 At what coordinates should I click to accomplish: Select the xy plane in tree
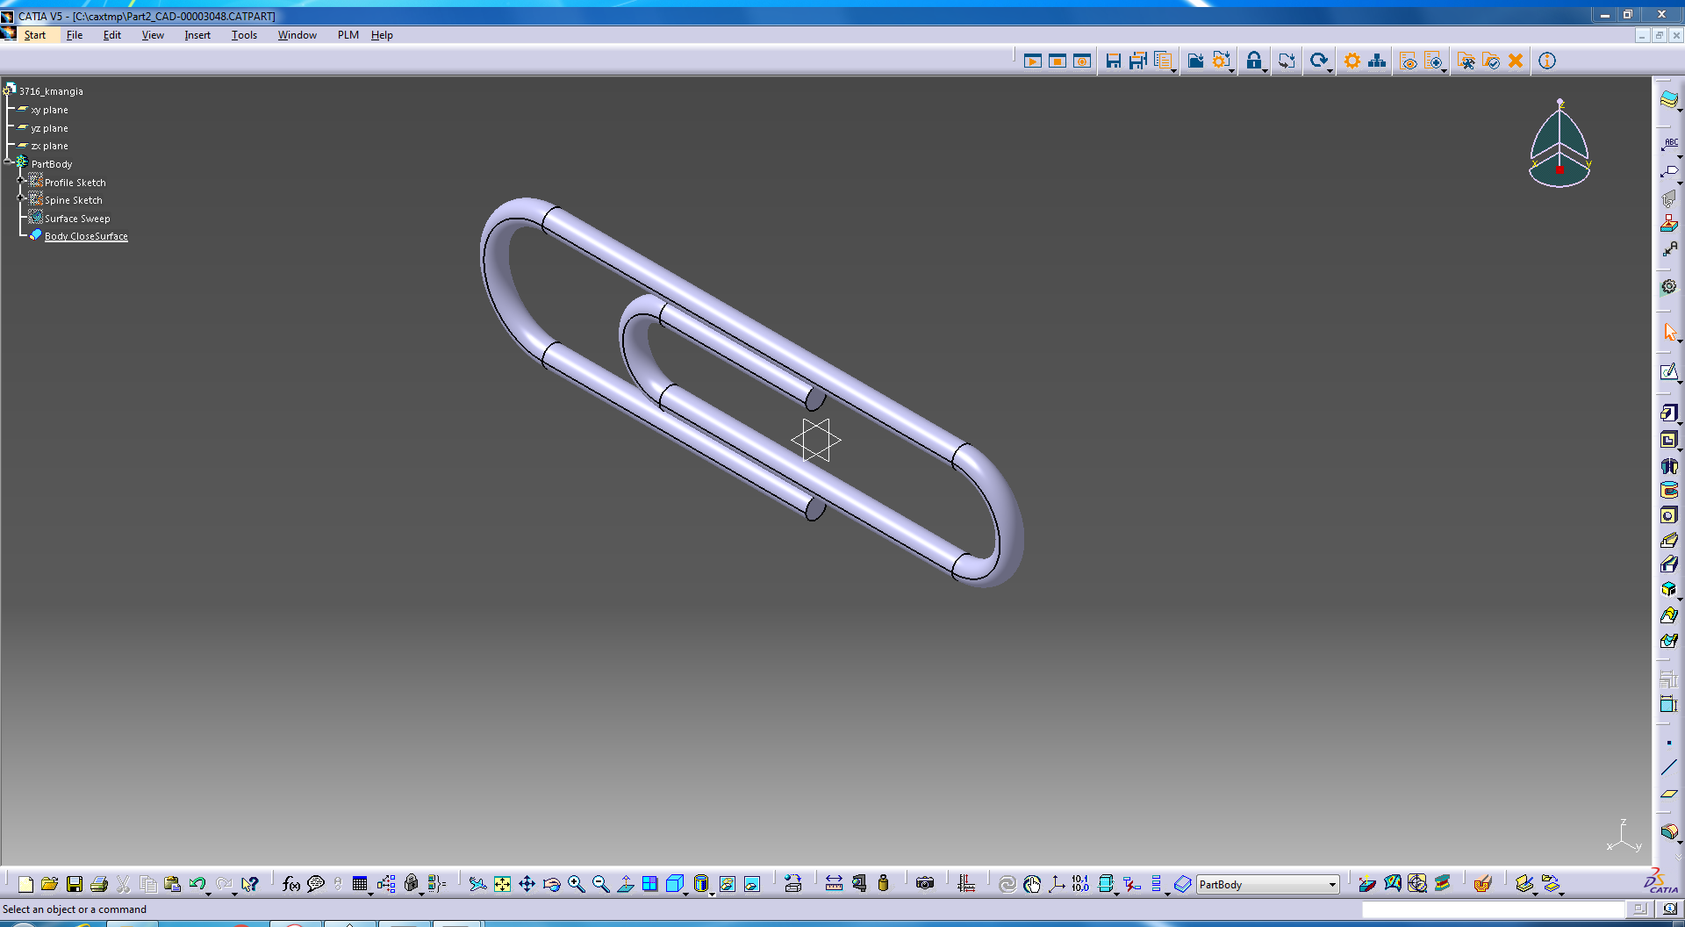pos(49,110)
